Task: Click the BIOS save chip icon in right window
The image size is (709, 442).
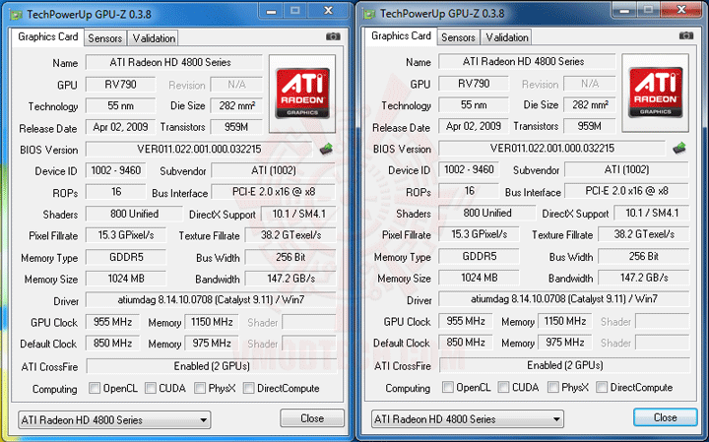Action: [679, 148]
